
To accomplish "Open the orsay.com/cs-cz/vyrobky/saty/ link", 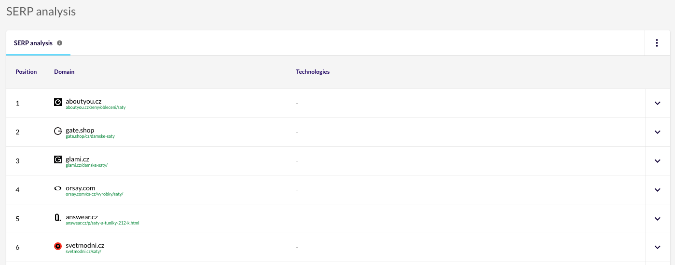I will click(x=95, y=194).
